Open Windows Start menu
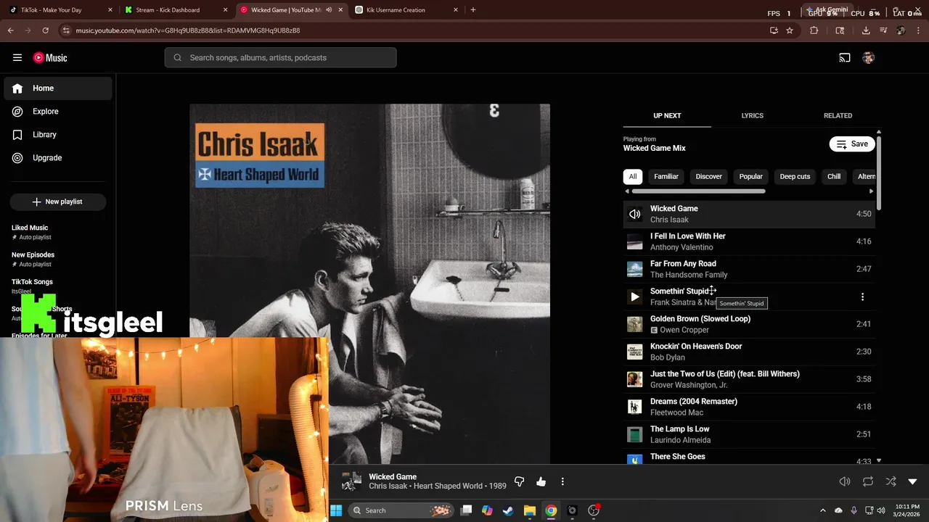Image resolution: width=929 pixels, height=522 pixels. 336,510
